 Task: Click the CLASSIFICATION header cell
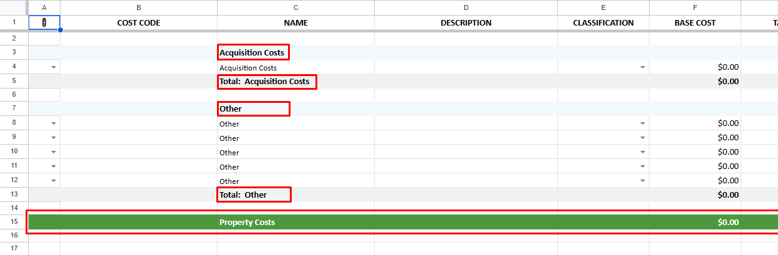coord(603,22)
